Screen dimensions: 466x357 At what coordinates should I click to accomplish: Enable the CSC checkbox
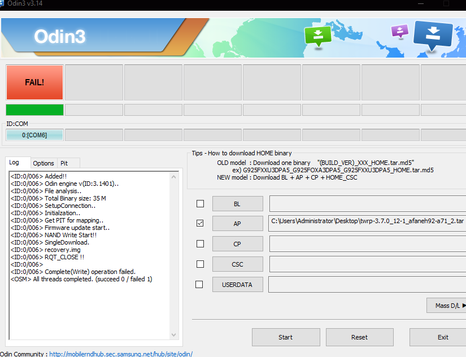pyautogui.click(x=201, y=264)
